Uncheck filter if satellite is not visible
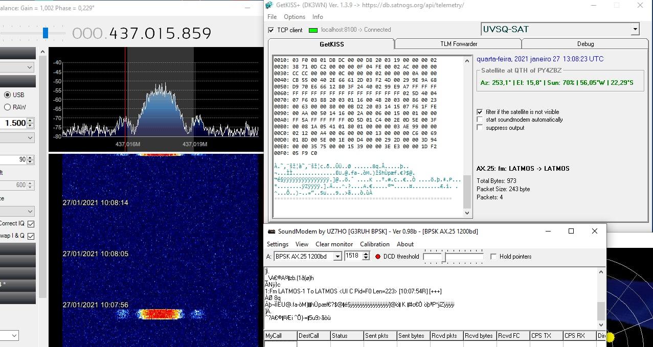 tap(479, 112)
